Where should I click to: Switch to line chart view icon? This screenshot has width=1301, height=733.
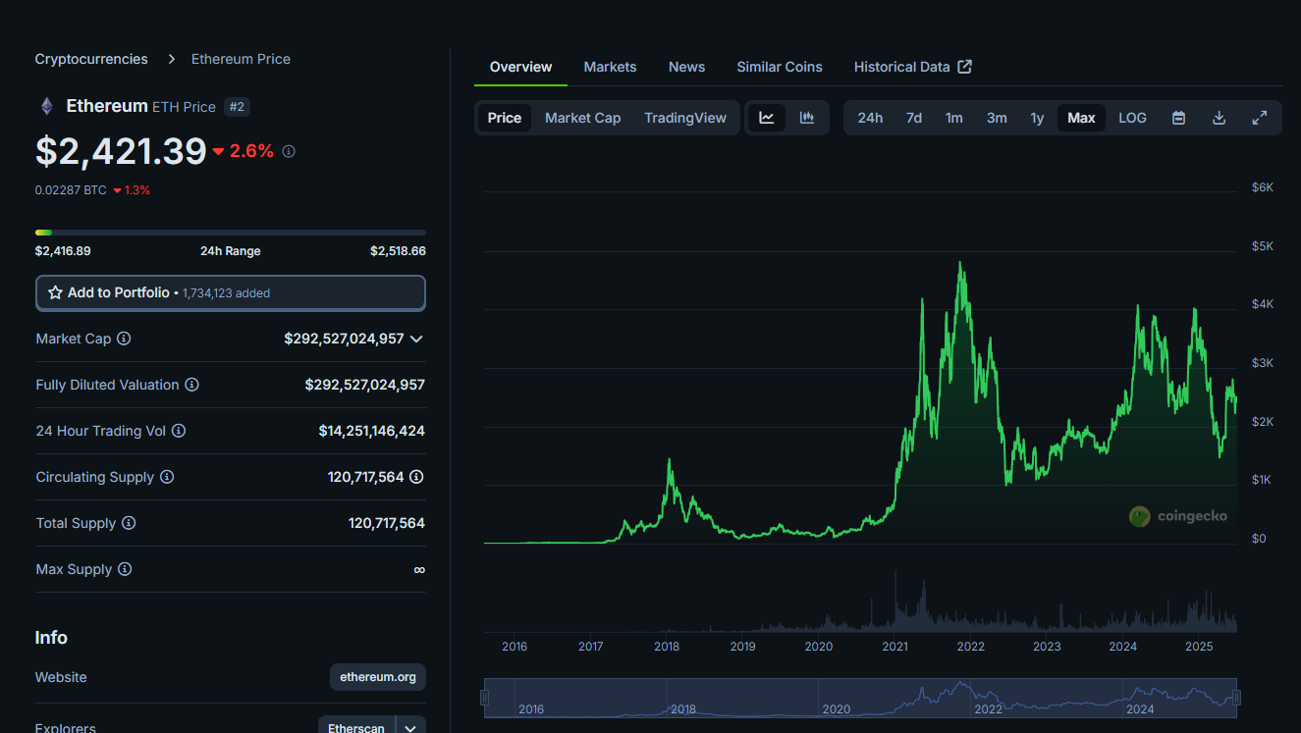[x=767, y=118]
